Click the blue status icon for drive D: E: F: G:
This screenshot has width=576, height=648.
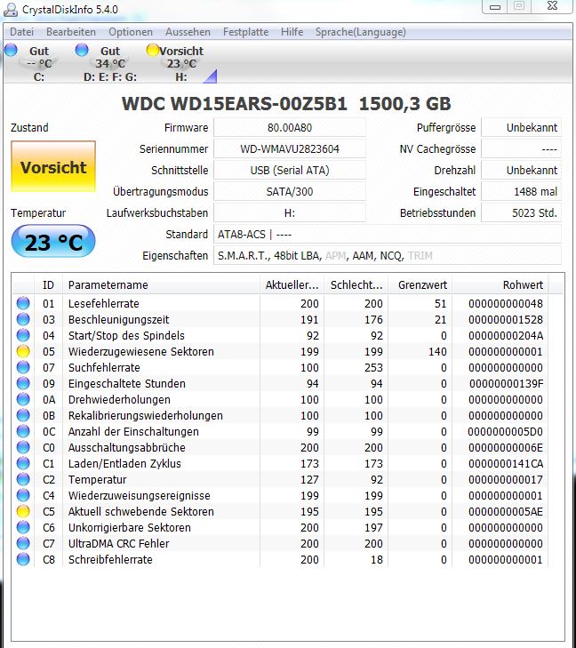(x=82, y=50)
